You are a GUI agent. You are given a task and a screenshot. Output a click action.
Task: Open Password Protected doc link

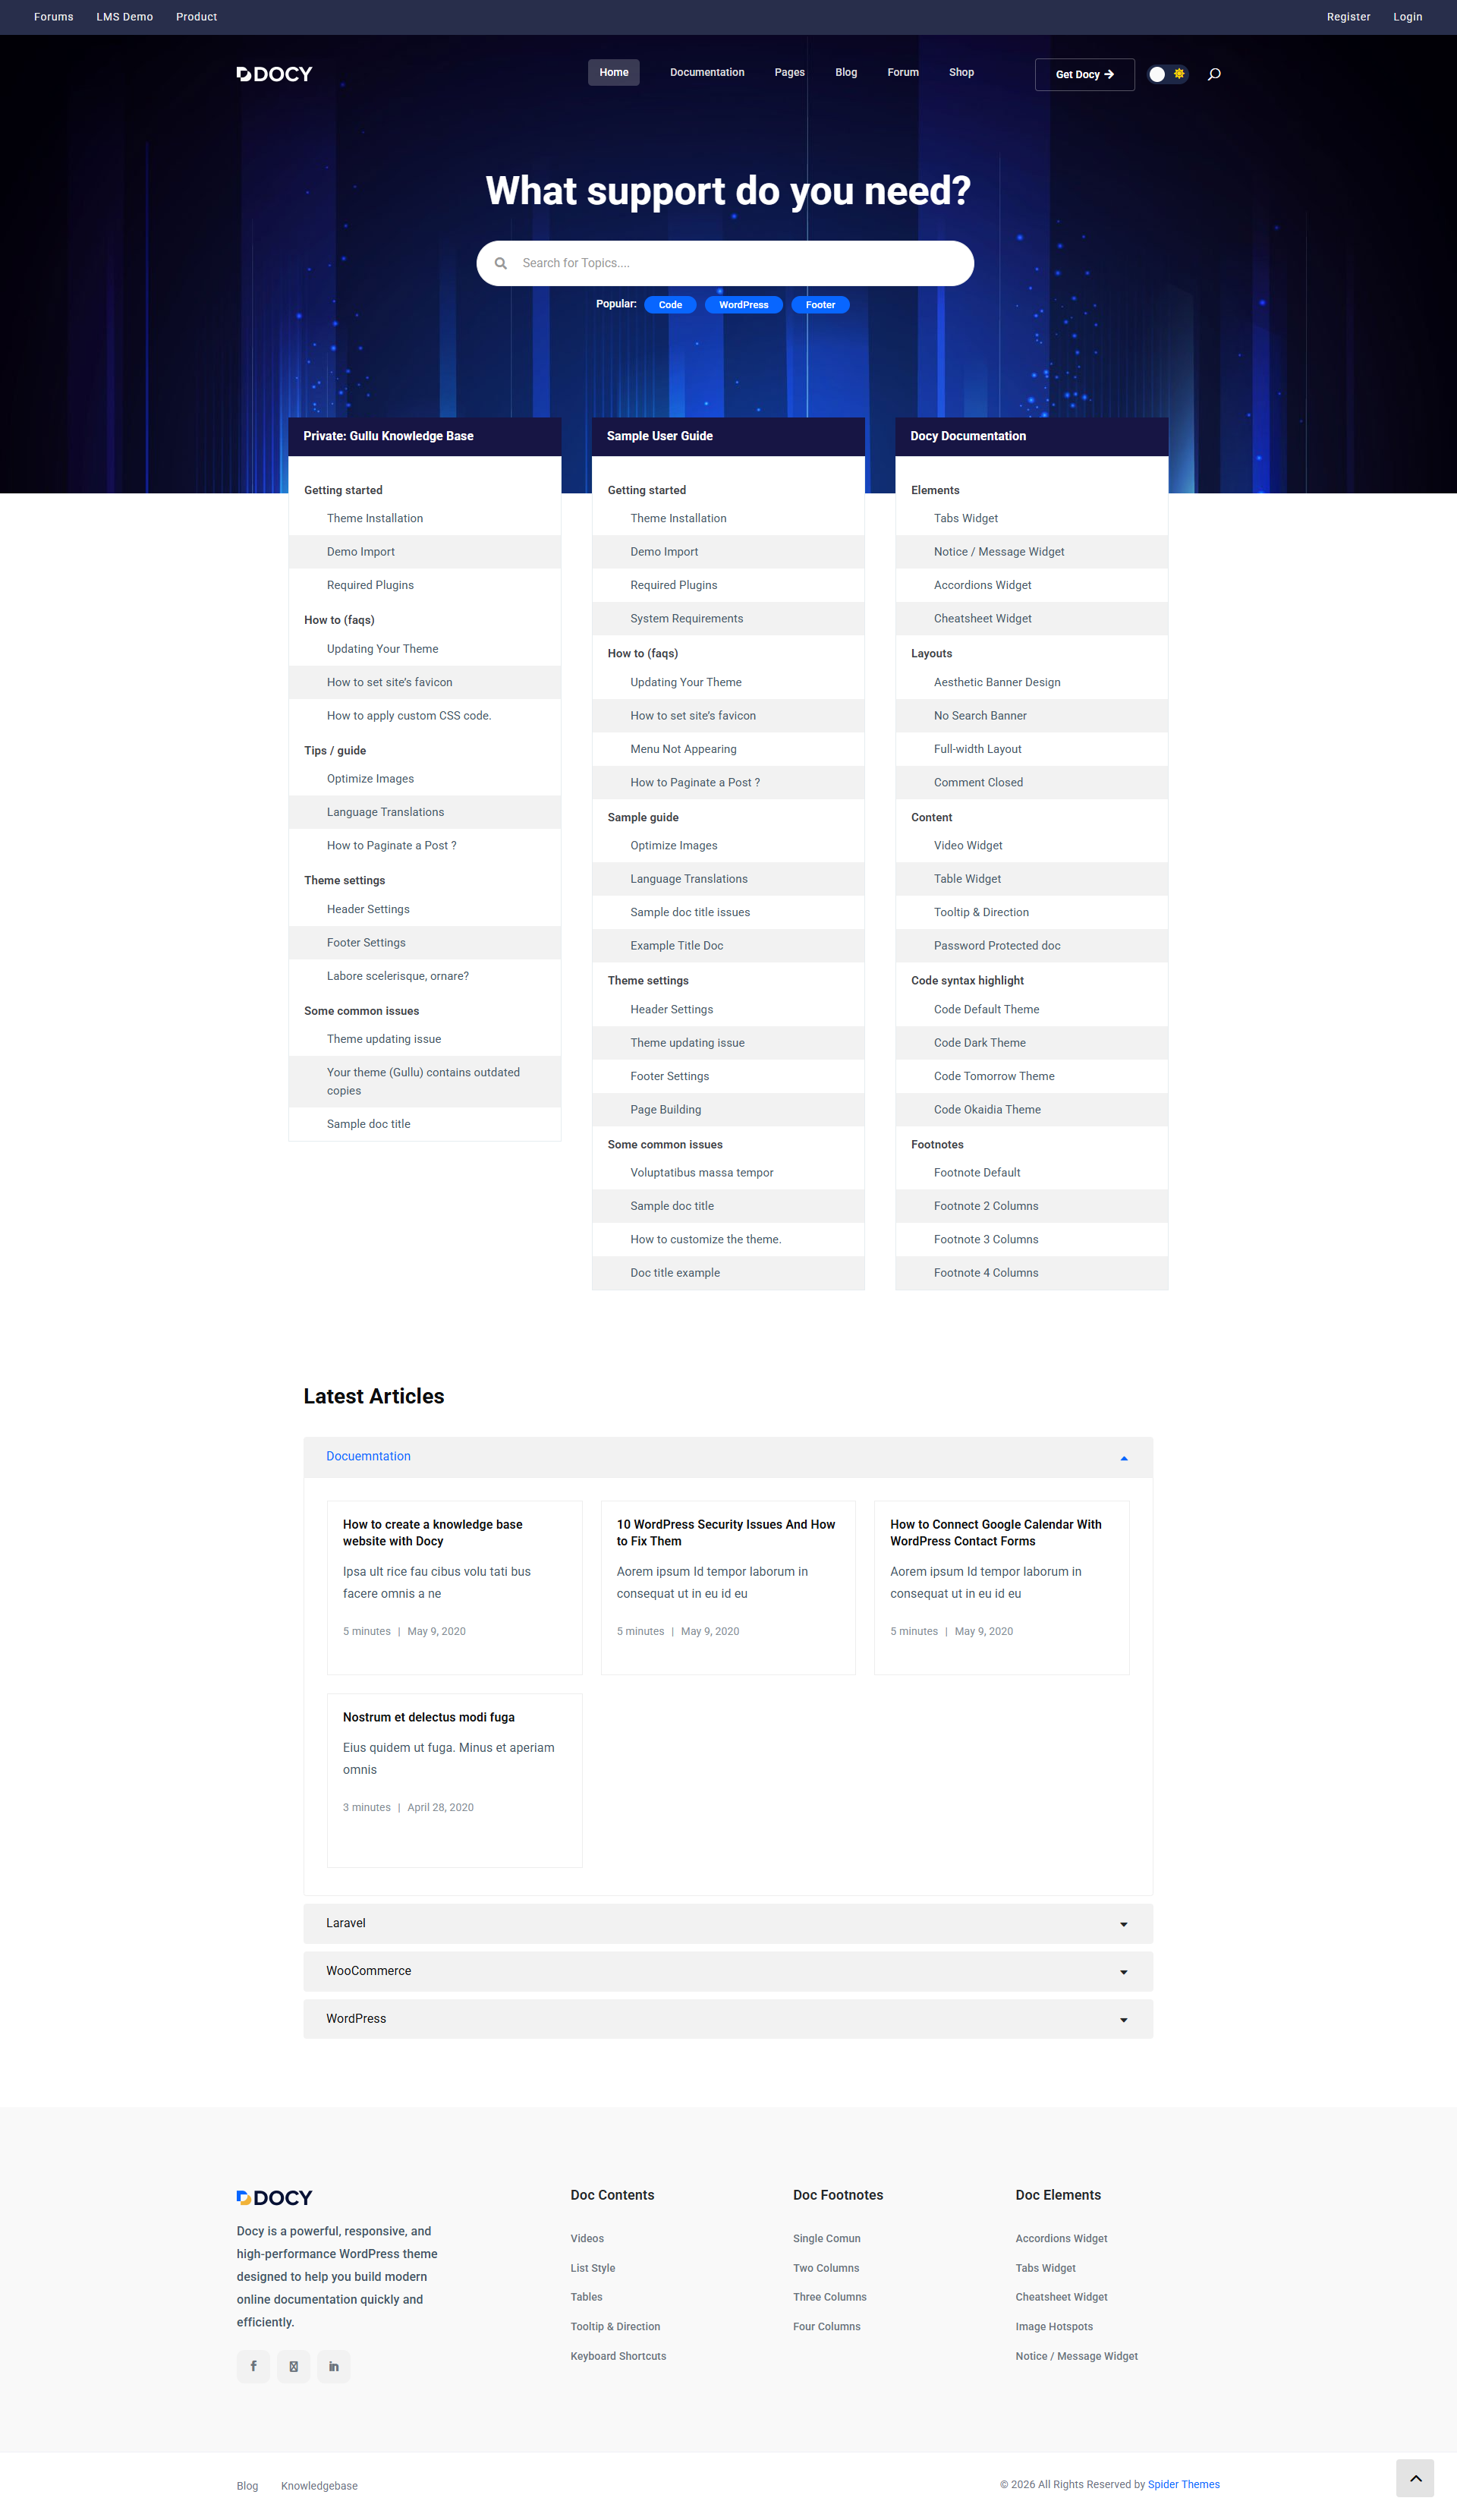point(997,946)
